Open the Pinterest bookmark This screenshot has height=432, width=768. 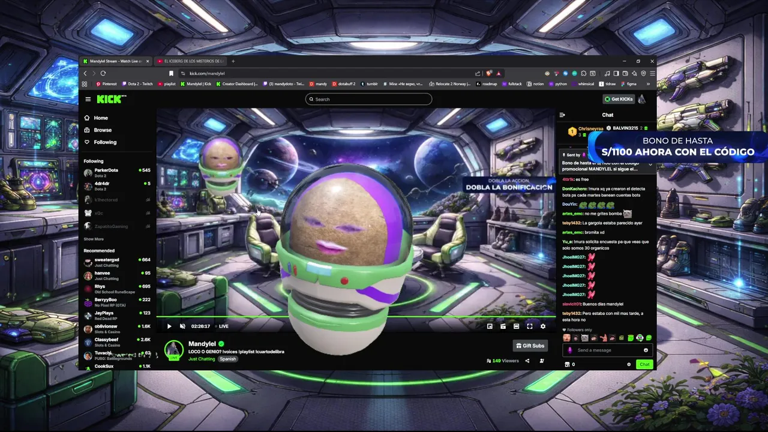(x=106, y=84)
